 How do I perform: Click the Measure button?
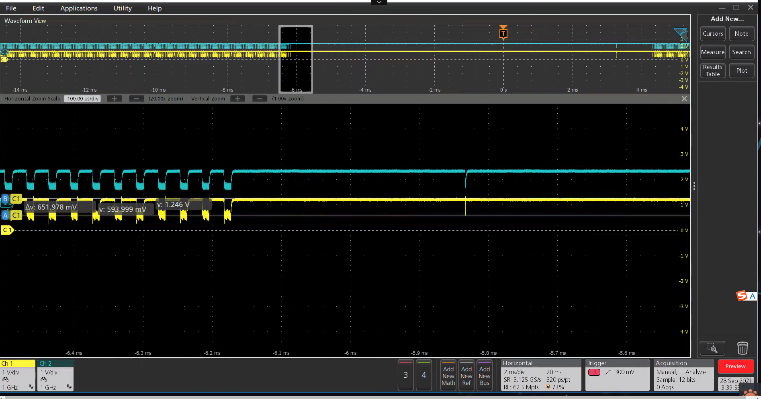tap(712, 52)
